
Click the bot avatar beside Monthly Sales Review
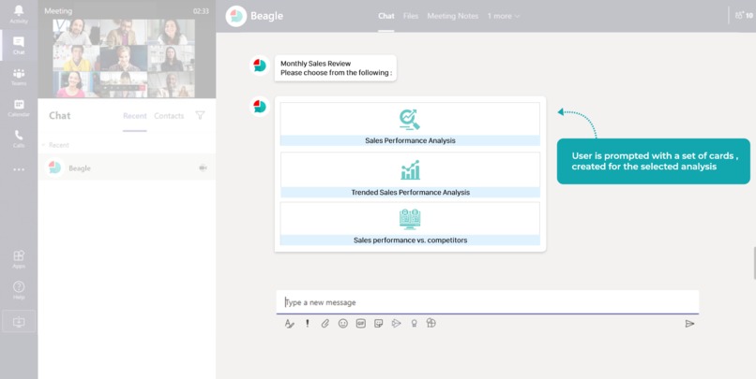pyautogui.click(x=260, y=65)
